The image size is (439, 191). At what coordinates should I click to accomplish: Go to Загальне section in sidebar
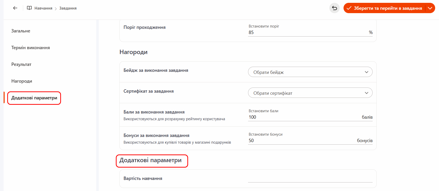21,31
